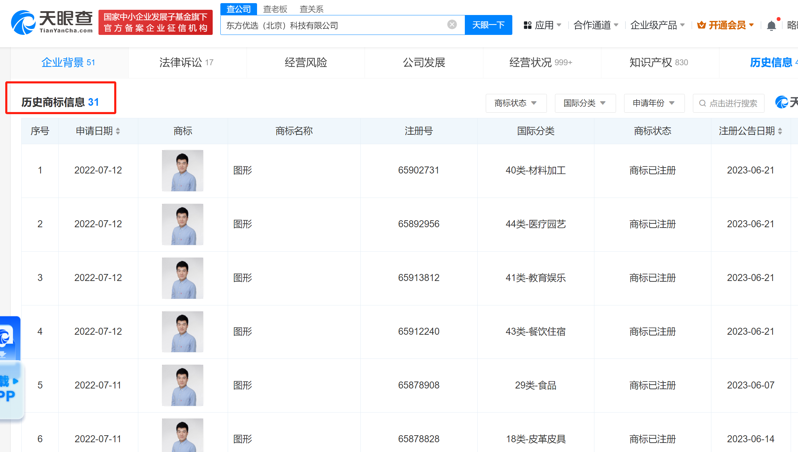Click 41类-教育娱乐 cell

(536, 278)
